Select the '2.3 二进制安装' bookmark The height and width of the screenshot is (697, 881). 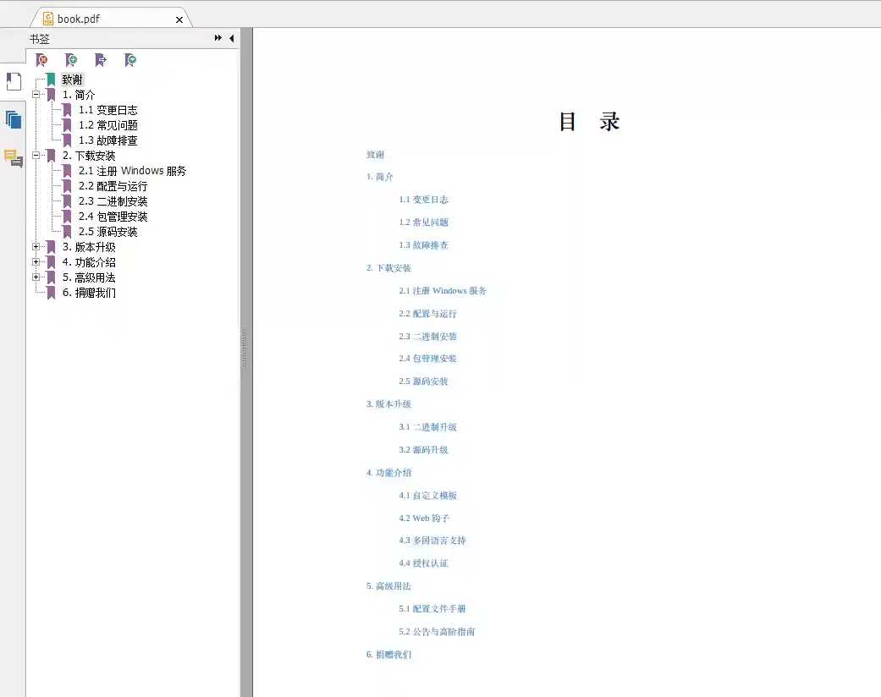tap(113, 201)
